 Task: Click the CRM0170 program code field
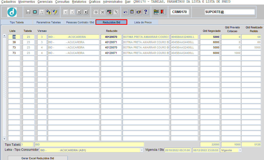coord(179,12)
